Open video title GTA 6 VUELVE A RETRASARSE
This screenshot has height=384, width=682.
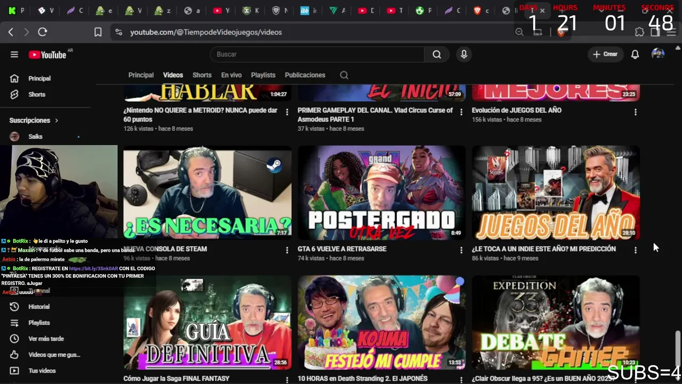click(x=342, y=249)
